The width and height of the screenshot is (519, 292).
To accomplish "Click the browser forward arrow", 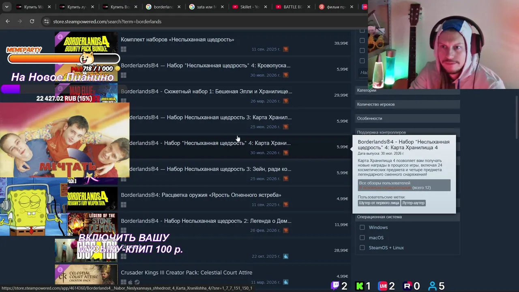I will point(20,21).
